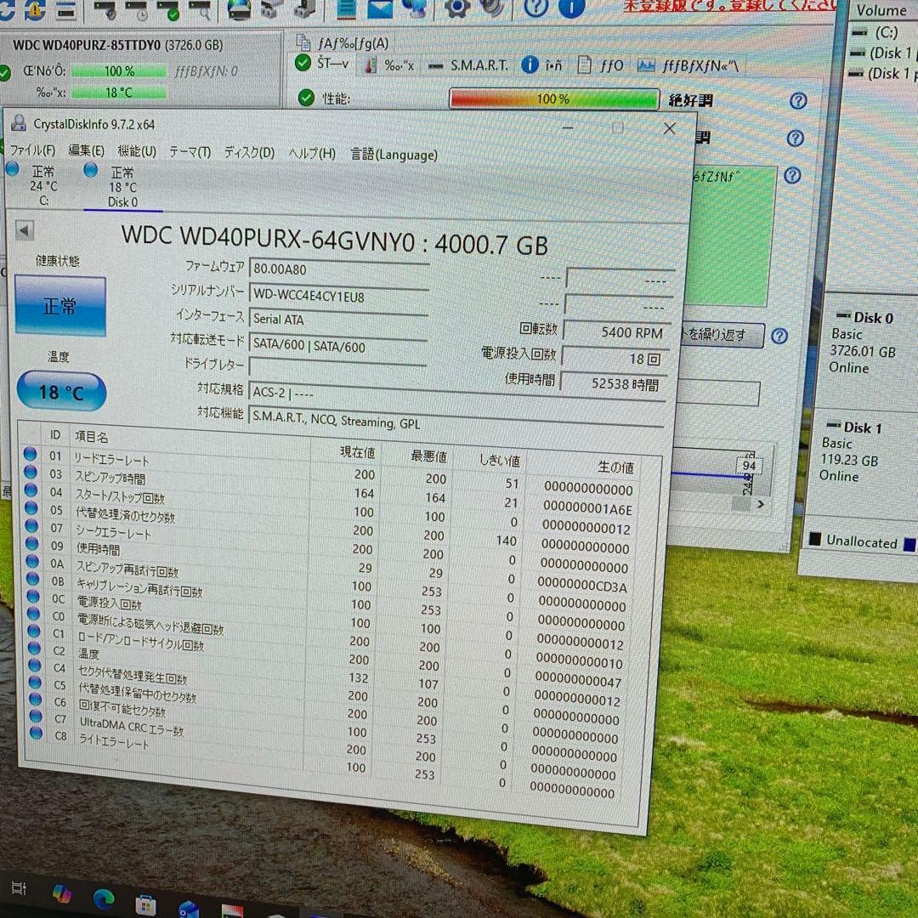Image resolution: width=918 pixels, height=918 pixels.
Task: Click the power-on count value 18 回
Action: click(x=615, y=358)
